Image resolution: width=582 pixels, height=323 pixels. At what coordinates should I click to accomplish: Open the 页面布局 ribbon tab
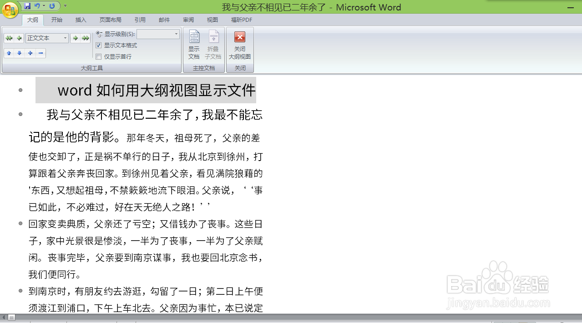pyautogui.click(x=111, y=20)
